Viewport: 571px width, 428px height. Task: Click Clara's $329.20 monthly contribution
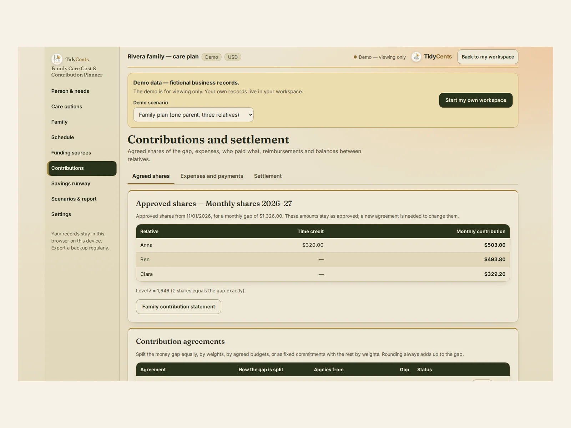495,274
